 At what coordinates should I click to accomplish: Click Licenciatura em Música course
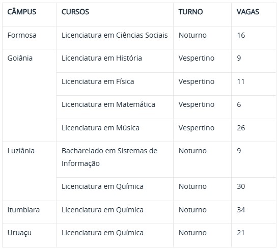point(100,128)
